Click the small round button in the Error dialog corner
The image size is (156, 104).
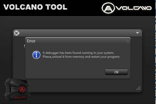[x=128, y=41]
